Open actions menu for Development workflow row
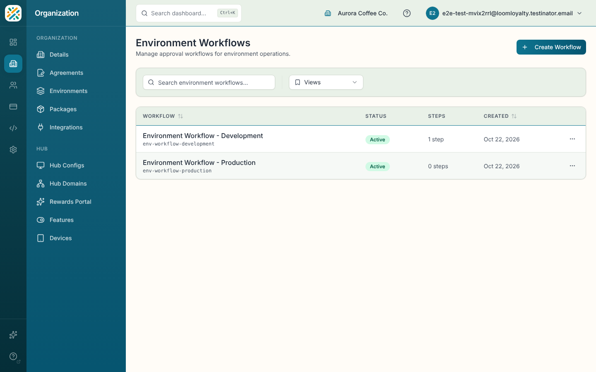596x372 pixels. (x=572, y=139)
